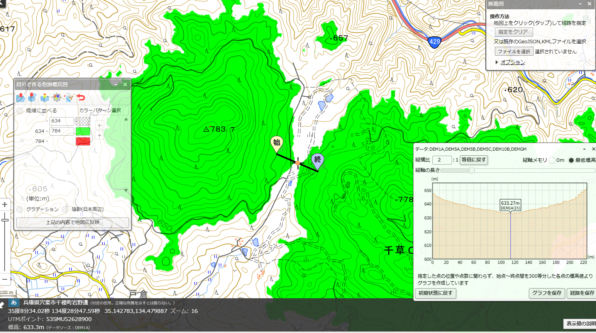Open the colored gear settings icon

click(x=57, y=97)
